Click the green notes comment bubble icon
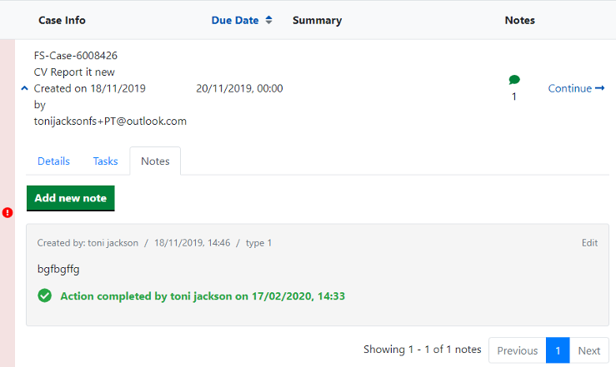 coord(514,80)
